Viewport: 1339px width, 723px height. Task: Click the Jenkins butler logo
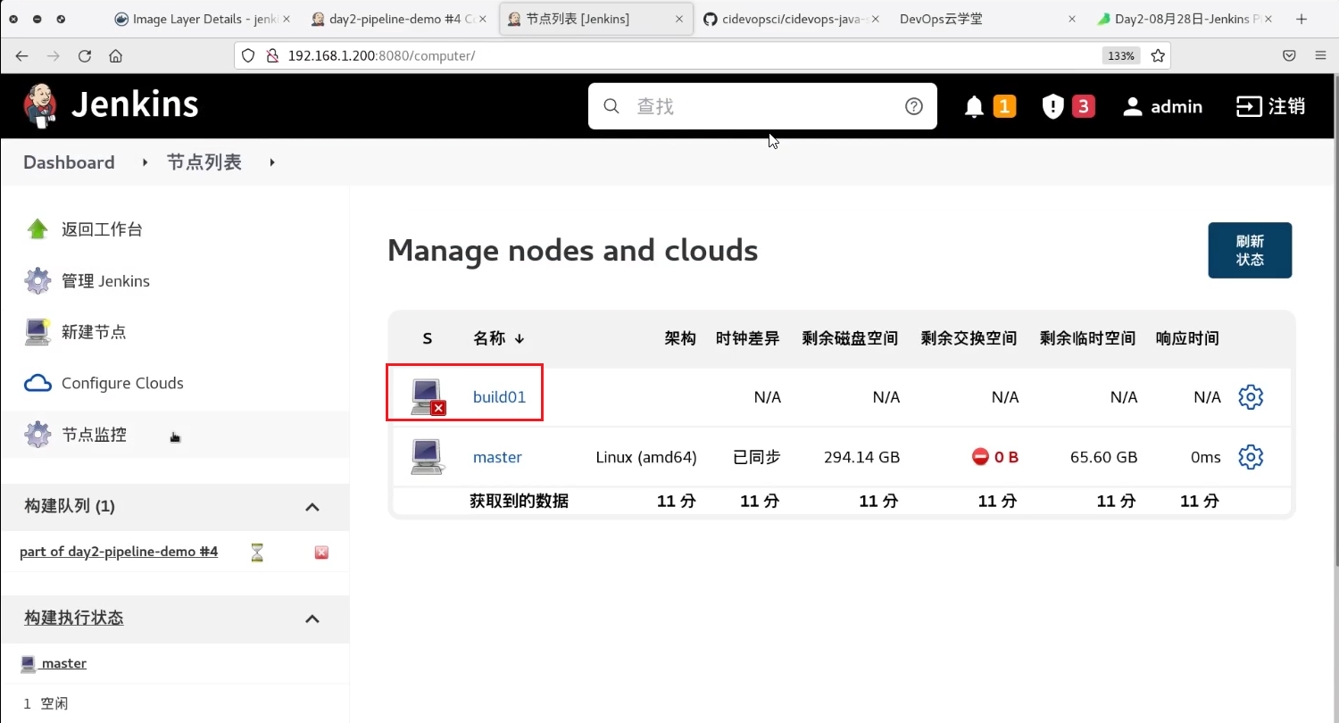click(x=40, y=105)
